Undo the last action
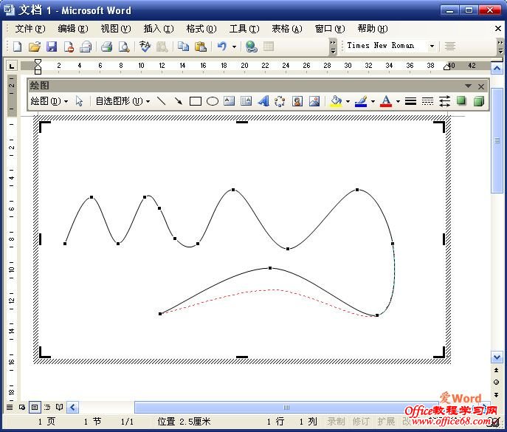507x432 pixels. (222, 47)
